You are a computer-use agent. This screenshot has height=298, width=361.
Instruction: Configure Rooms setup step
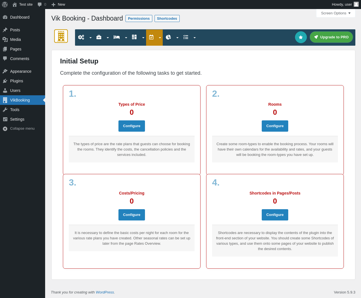coord(275,126)
